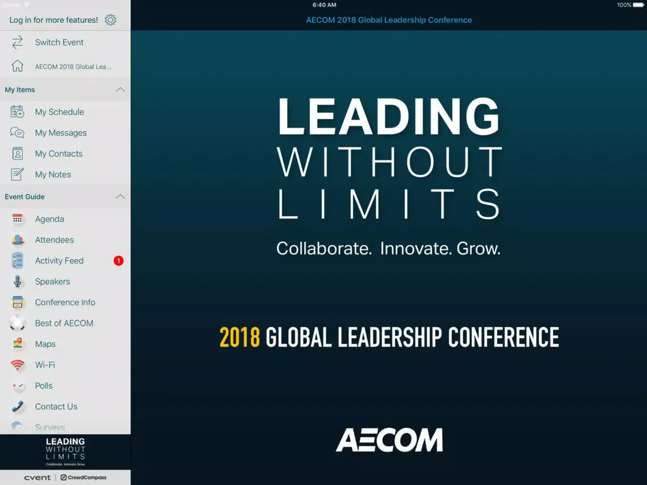Tap the red Activity Feed notification badge
Image resolution: width=647 pixels, height=485 pixels.
click(x=118, y=261)
